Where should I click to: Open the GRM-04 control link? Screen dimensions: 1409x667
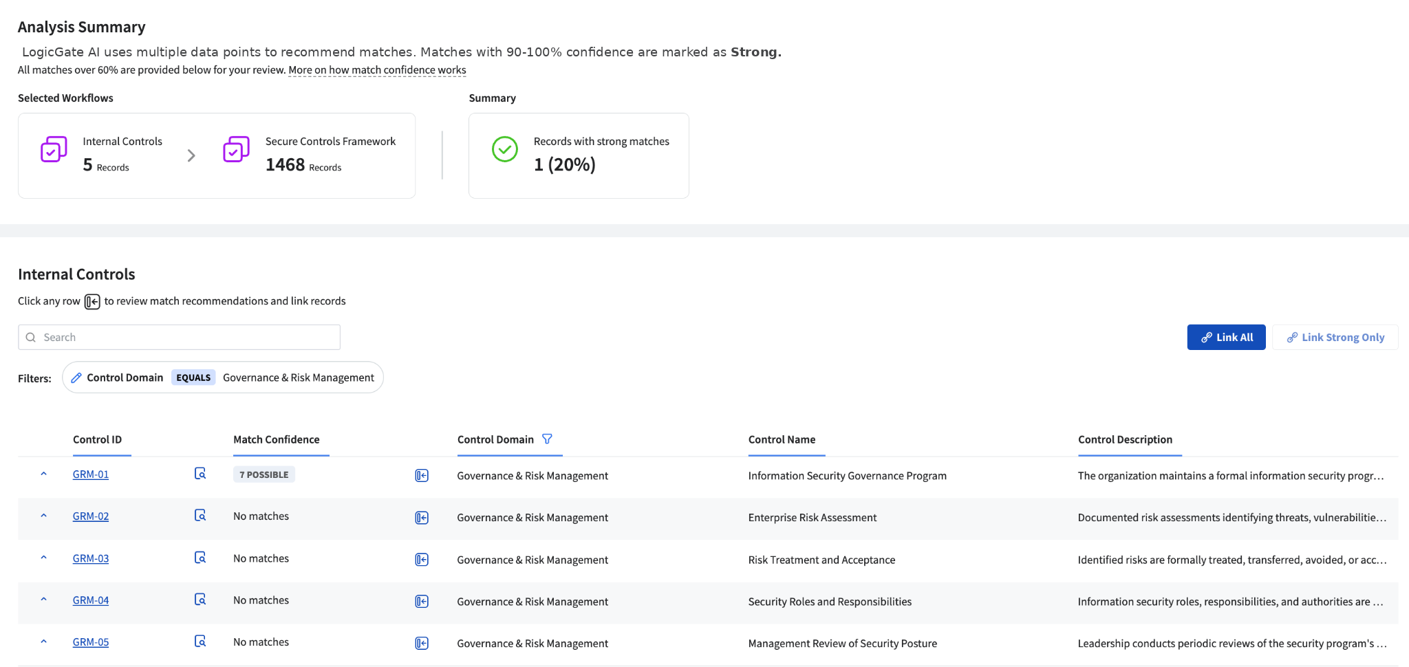coord(91,600)
